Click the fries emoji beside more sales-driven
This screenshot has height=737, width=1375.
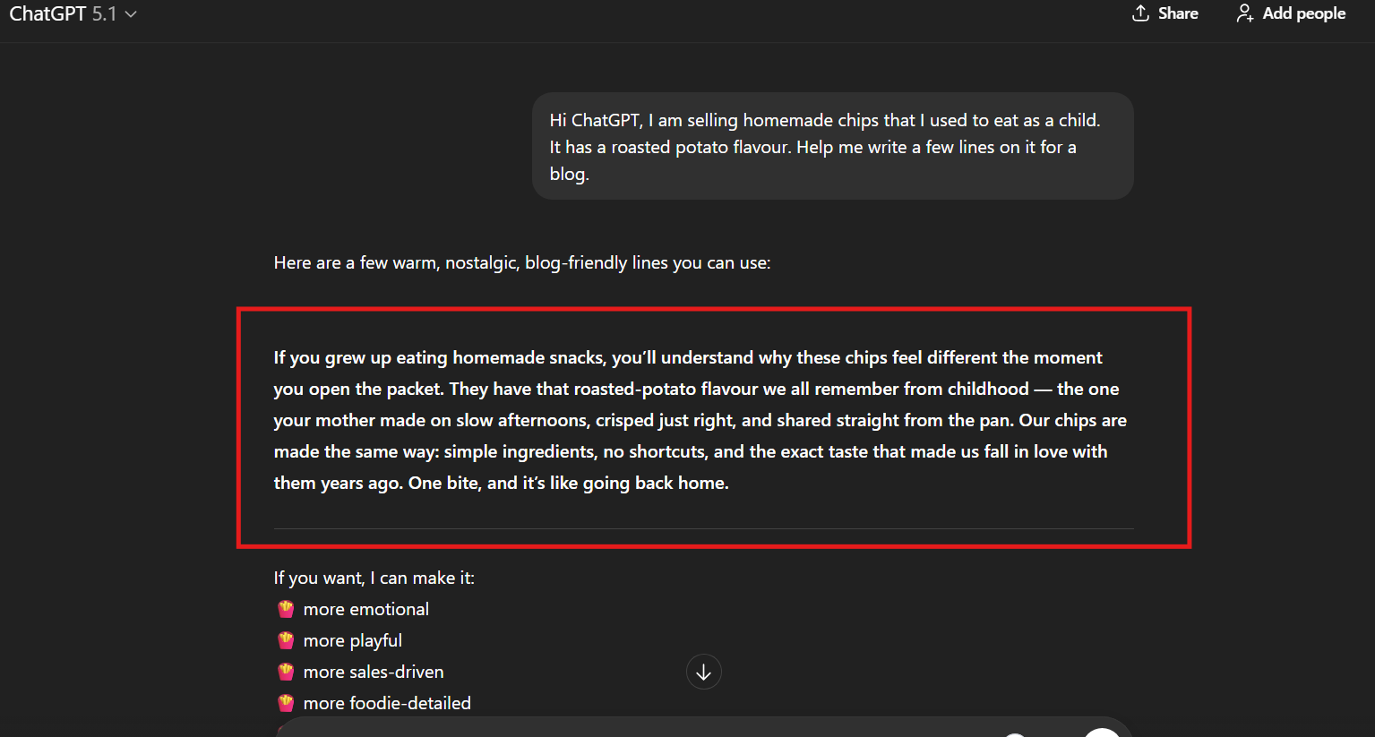(286, 673)
